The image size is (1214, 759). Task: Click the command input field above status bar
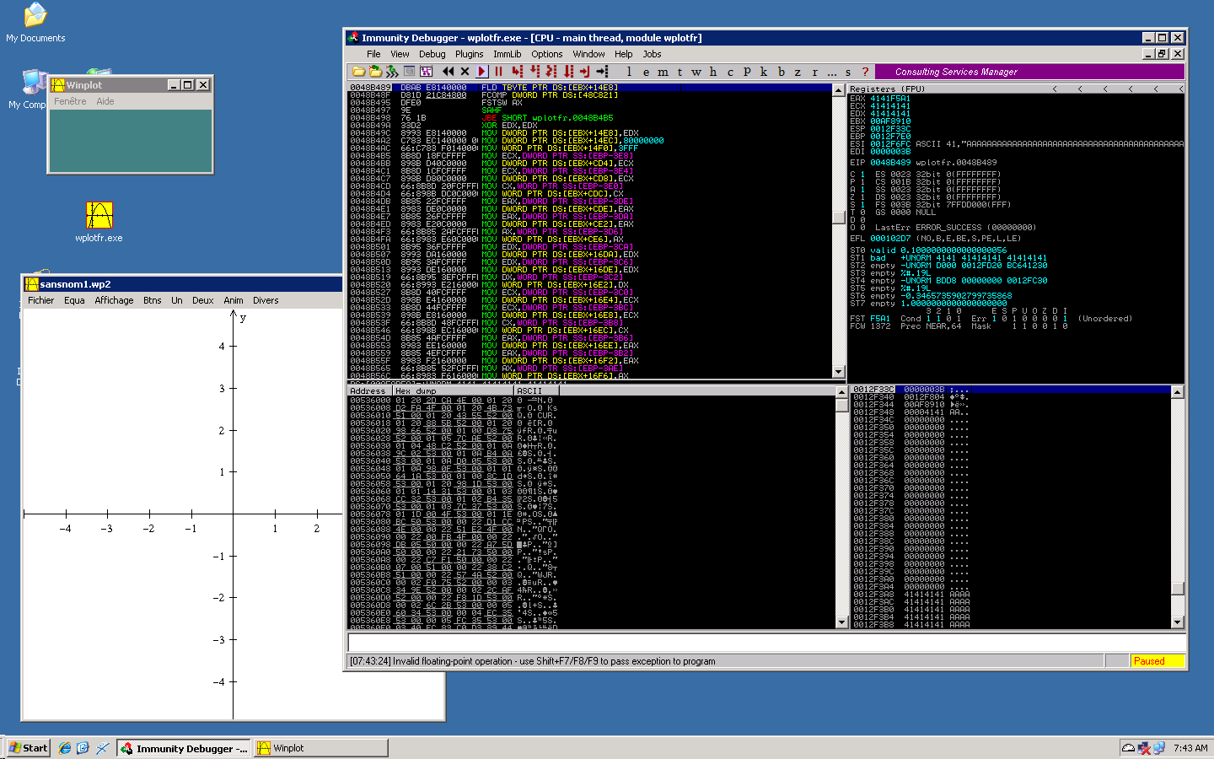[765, 643]
